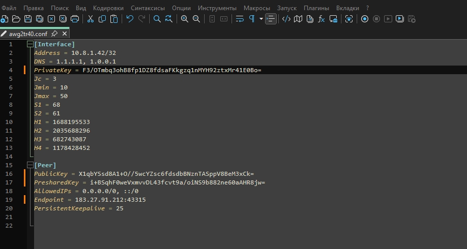Create a new file with toolbar icon
Screen dimensions: 467x249
click(x=5, y=19)
